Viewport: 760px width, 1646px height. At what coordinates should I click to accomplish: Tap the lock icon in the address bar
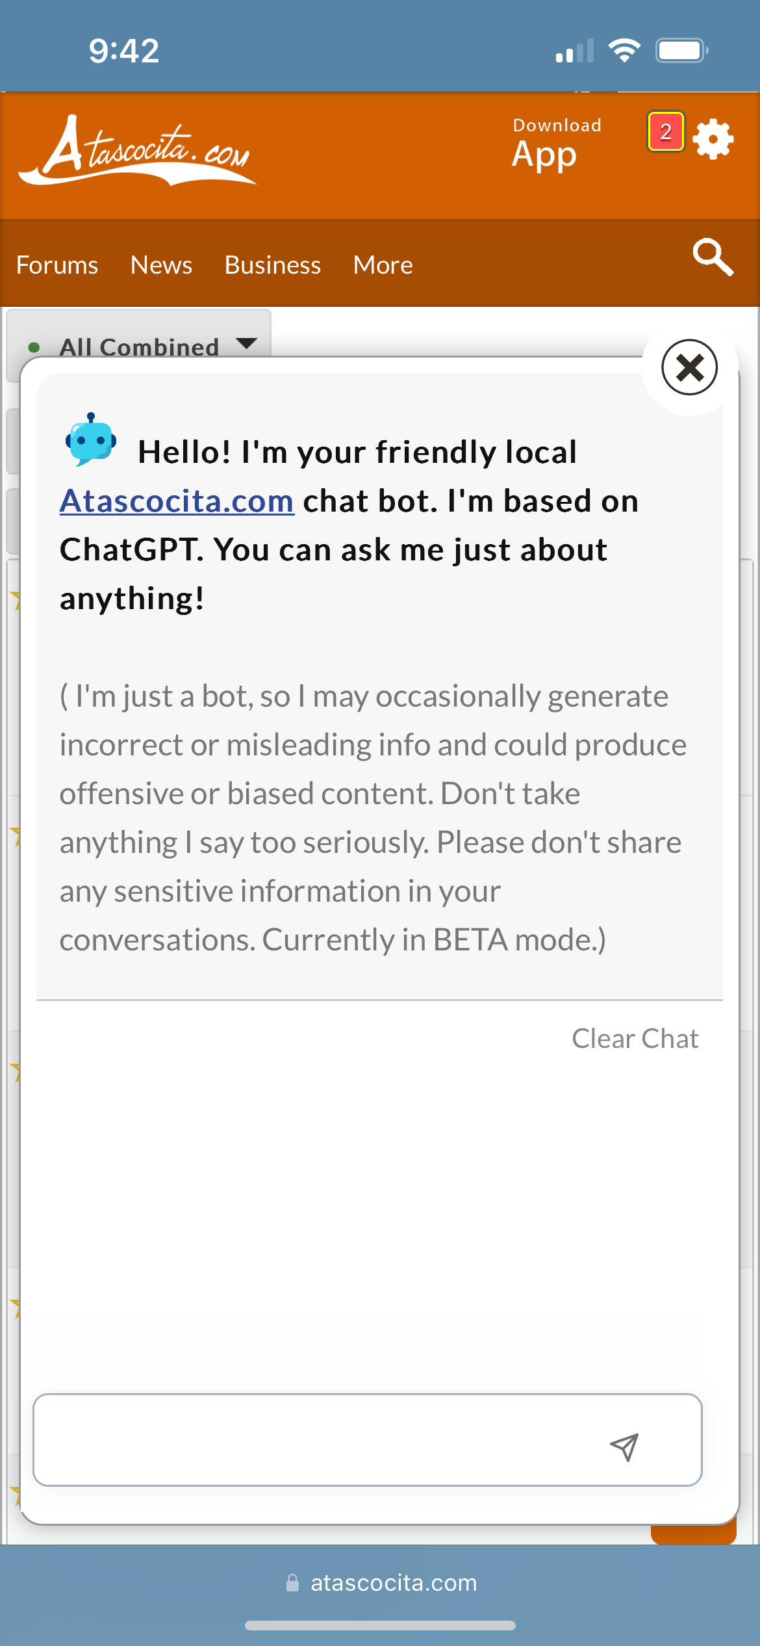[293, 1583]
